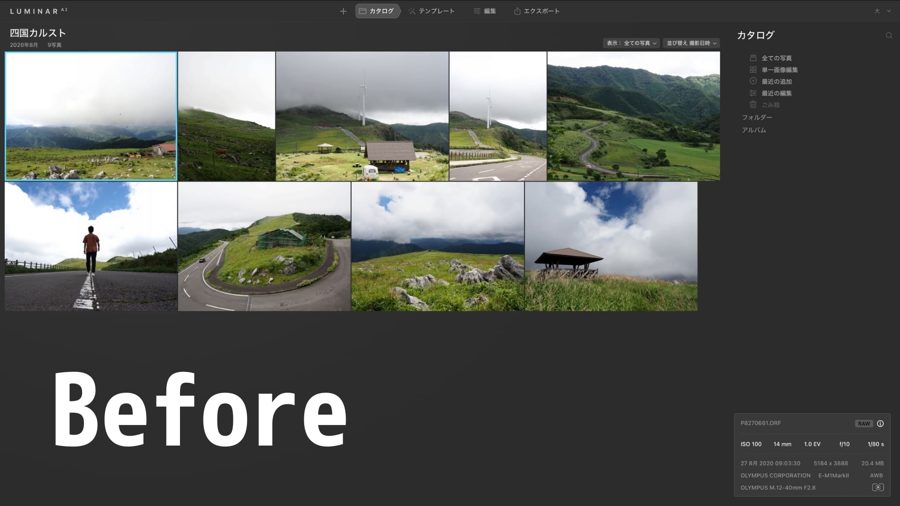Click the RAW badge in info panel

click(863, 424)
